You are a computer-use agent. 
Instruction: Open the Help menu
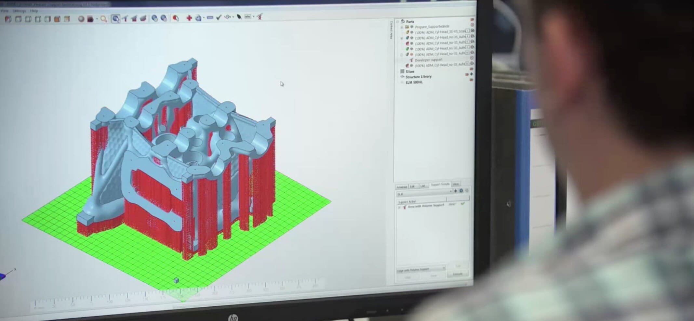coord(34,11)
